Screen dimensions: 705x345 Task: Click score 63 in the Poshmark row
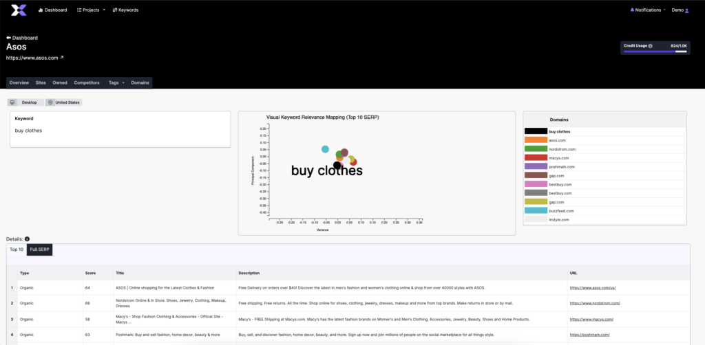[87, 335]
